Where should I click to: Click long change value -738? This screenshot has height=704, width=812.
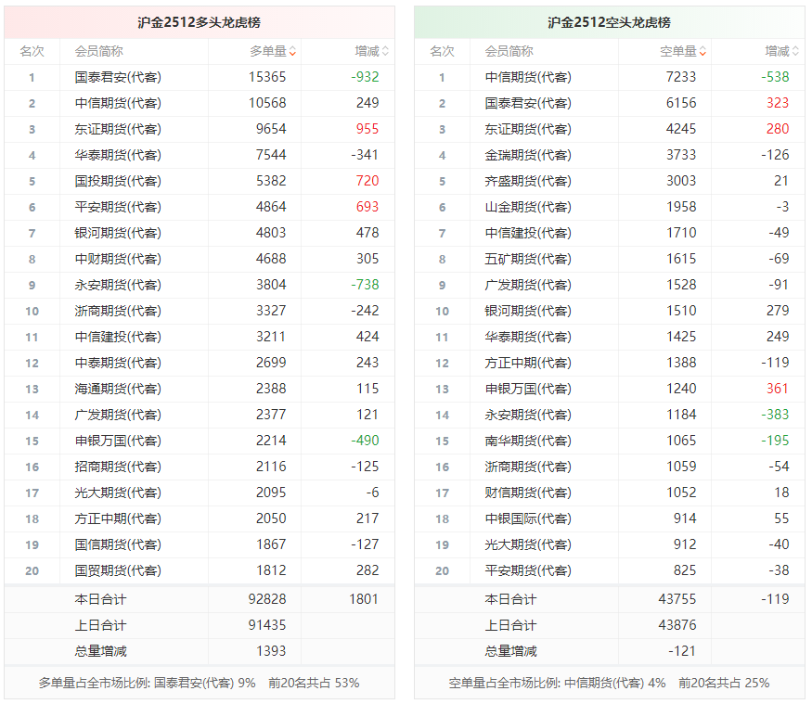point(365,285)
